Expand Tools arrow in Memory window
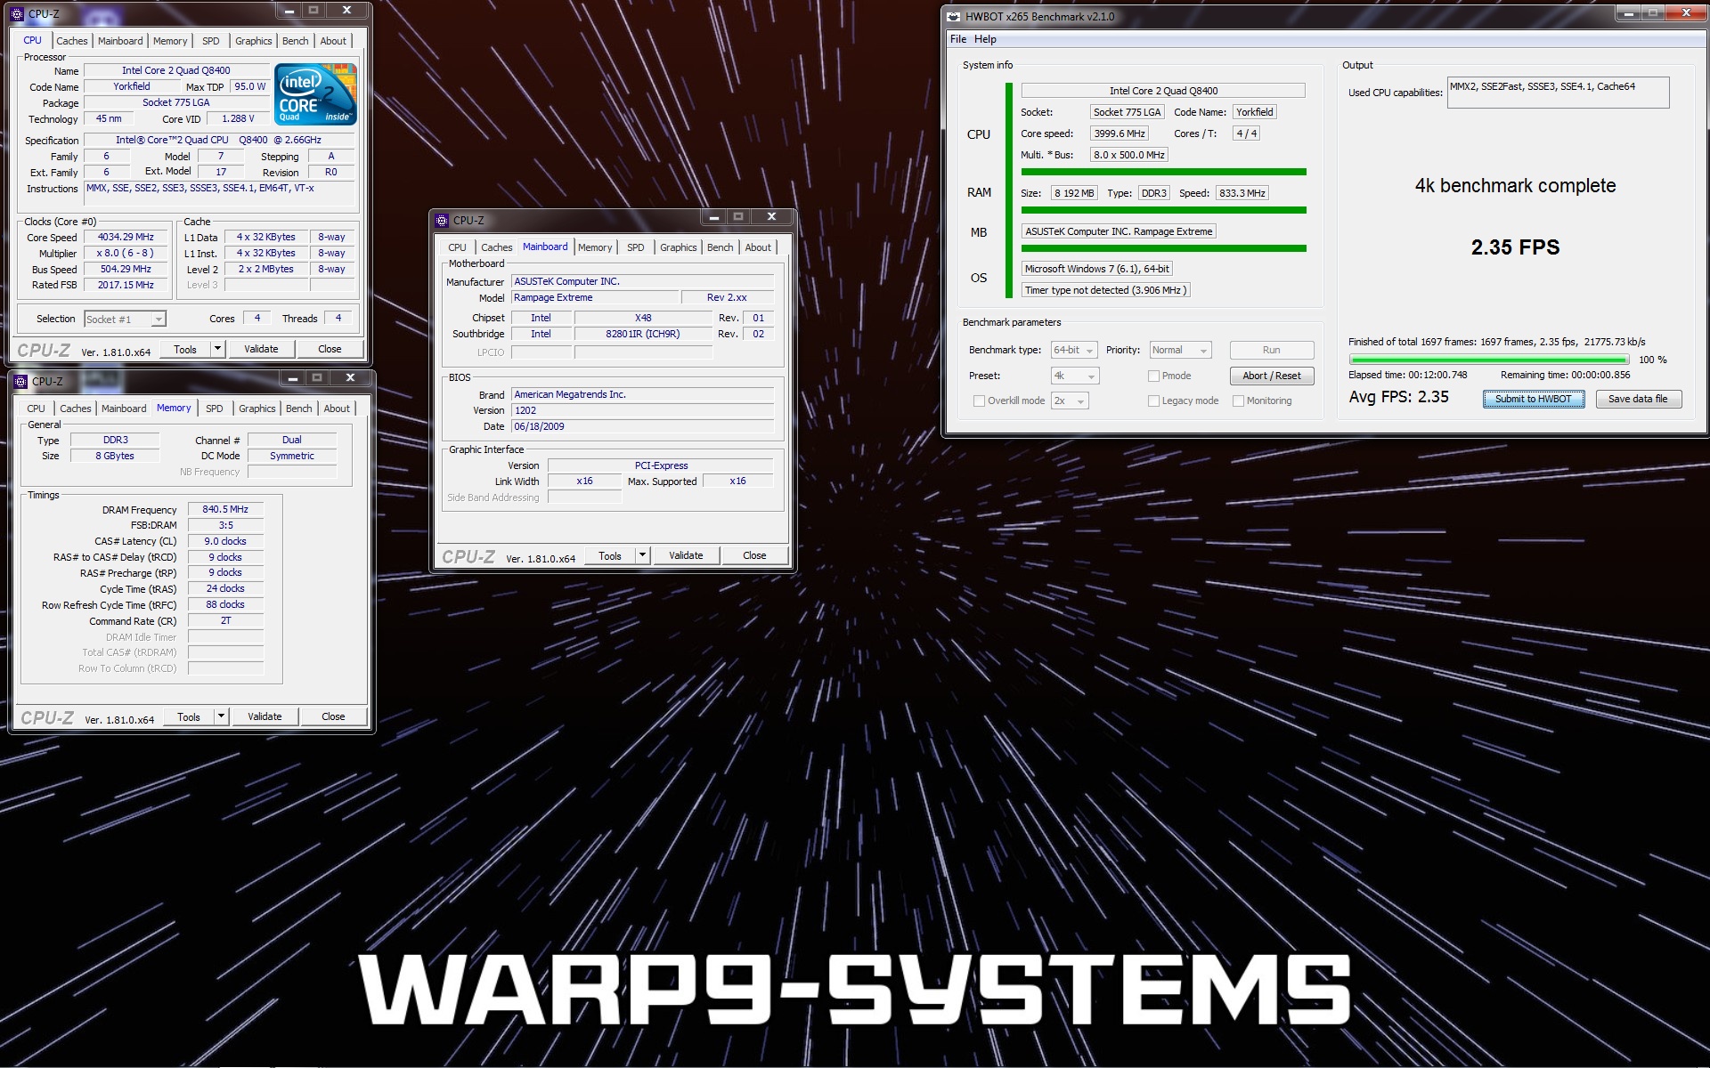The image size is (1710, 1068). (x=221, y=716)
